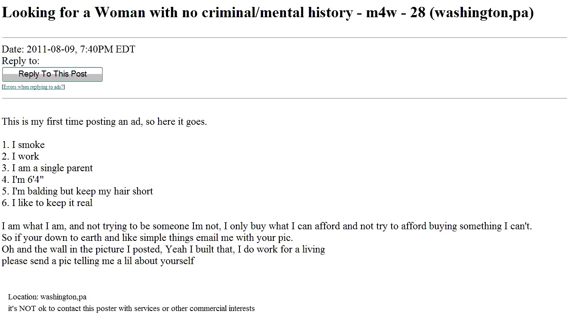This screenshot has height=317, width=567.
Task: Click list item I'm 6'4"
Action: 23,180
